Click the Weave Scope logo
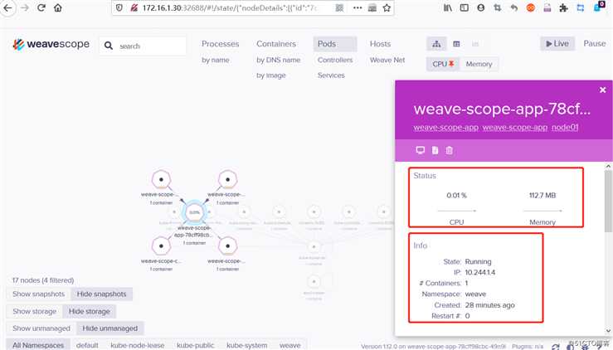This screenshot has width=613, height=350. [51, 44]
